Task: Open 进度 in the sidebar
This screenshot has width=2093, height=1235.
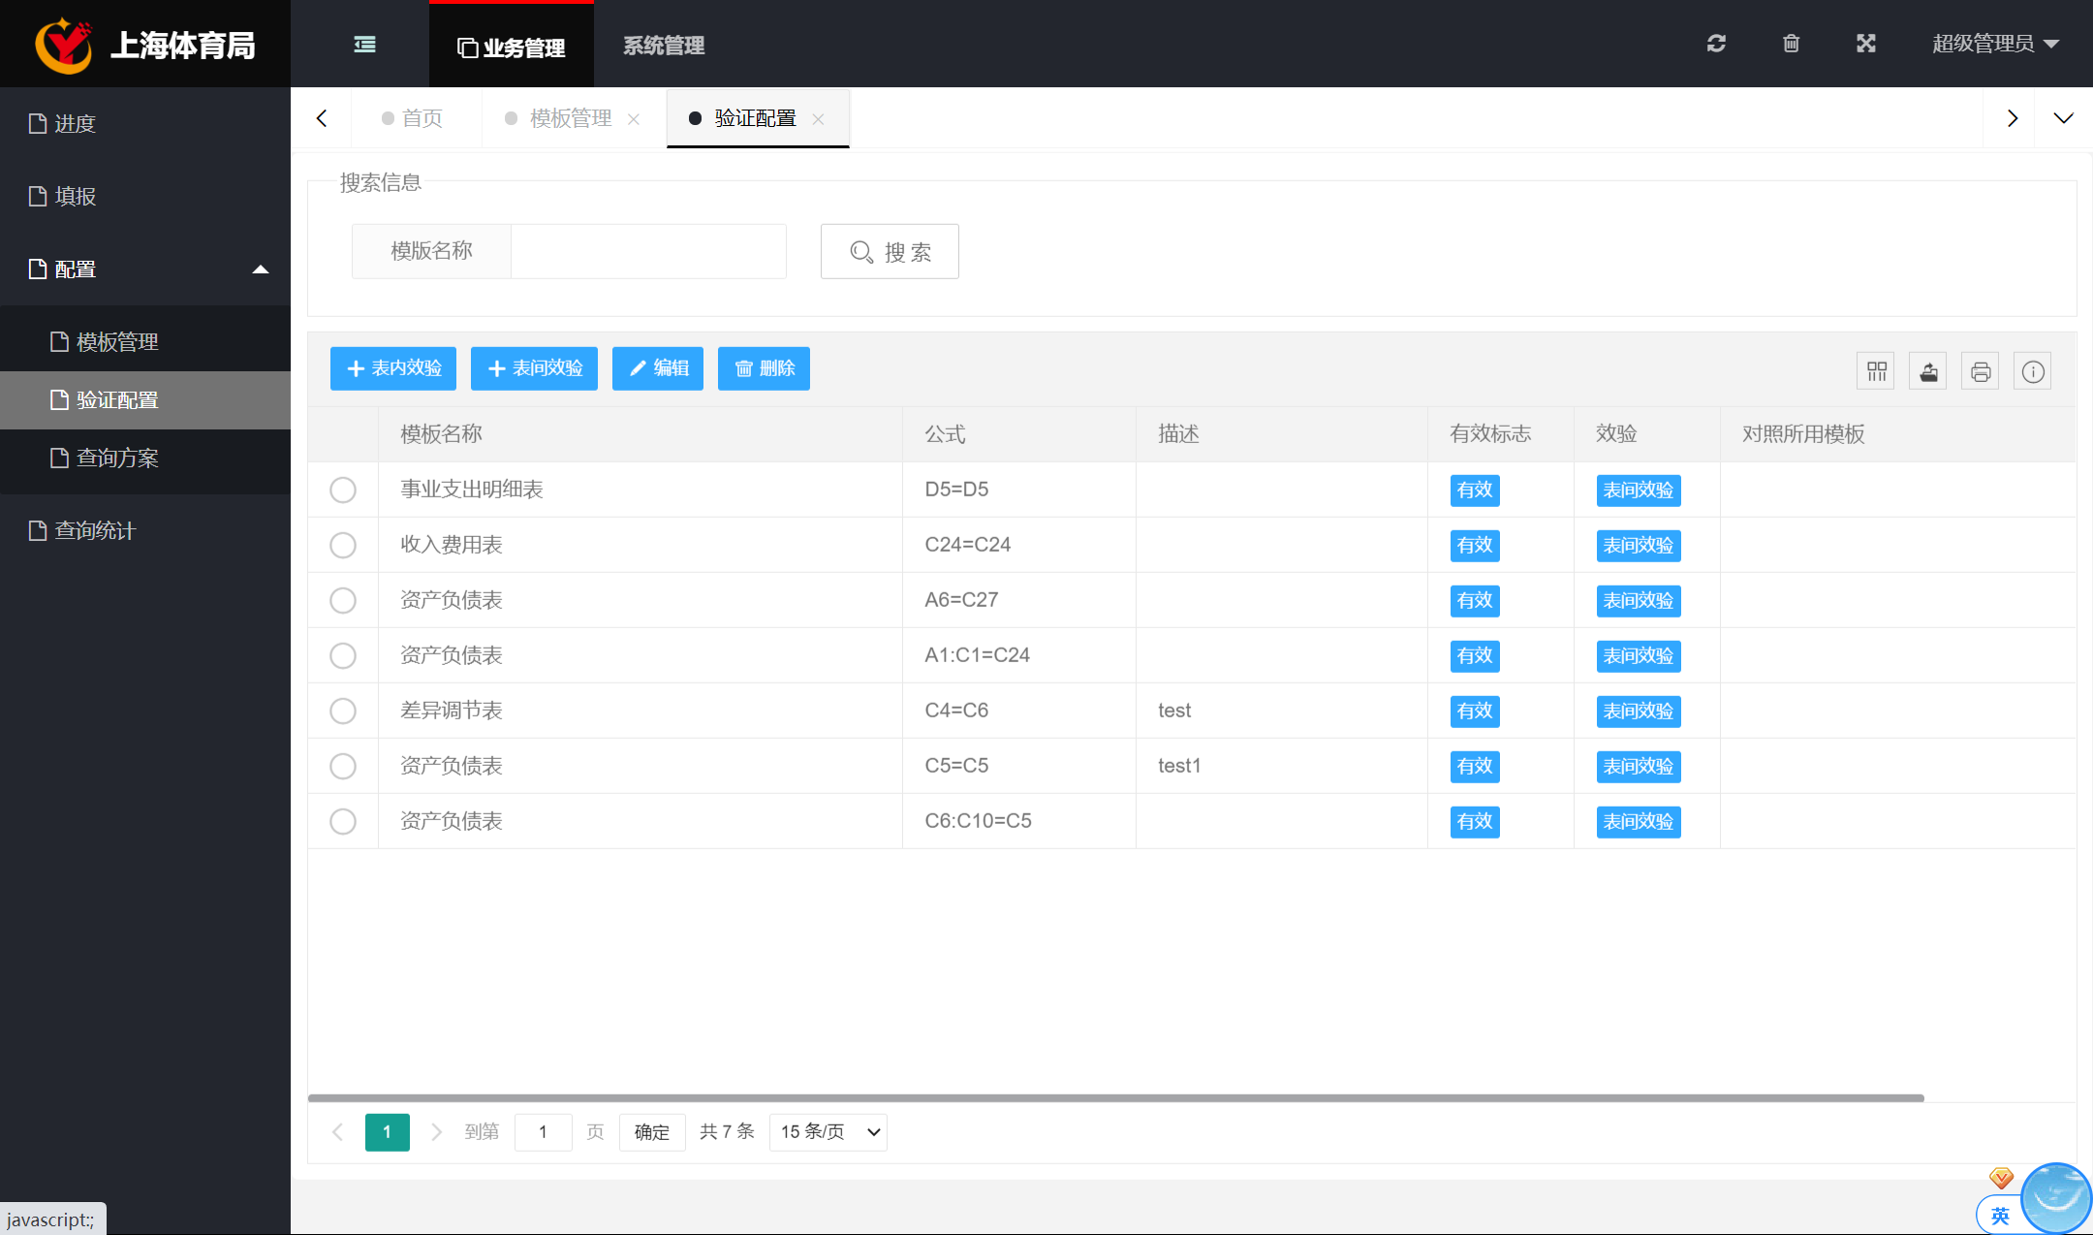Action: tap(145, 123)
